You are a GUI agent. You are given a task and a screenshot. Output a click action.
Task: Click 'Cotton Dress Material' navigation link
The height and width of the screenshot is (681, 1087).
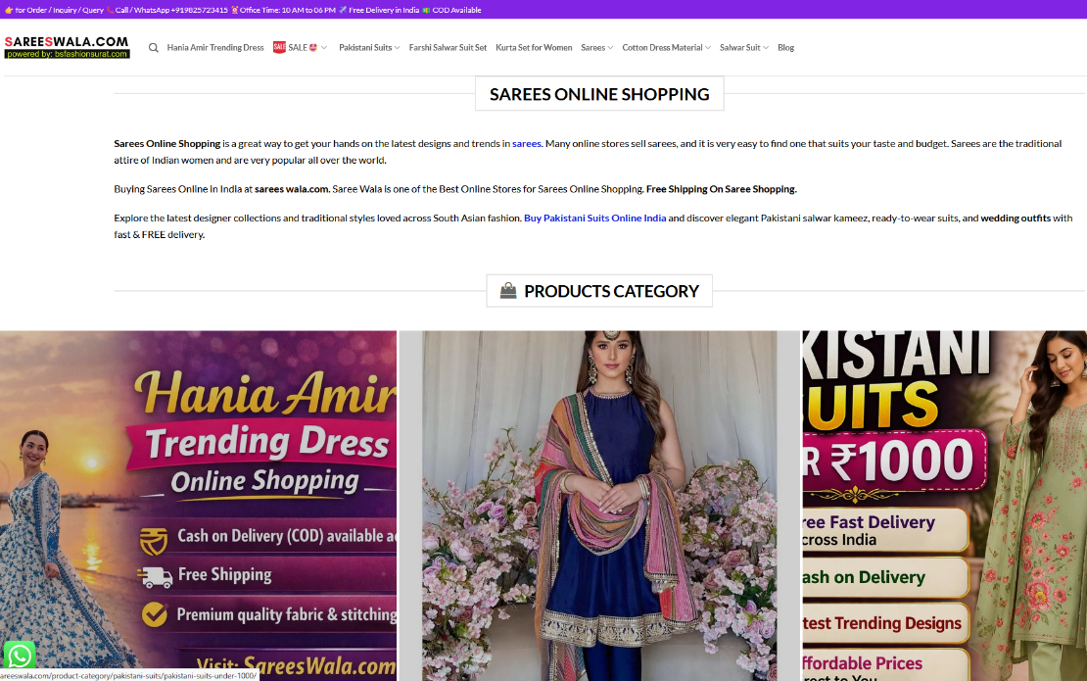tap(662, 48)
